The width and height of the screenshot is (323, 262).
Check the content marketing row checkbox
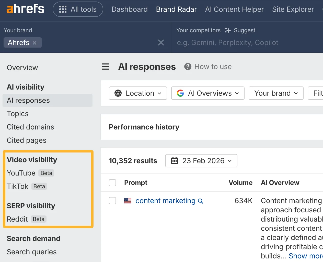coord(112,201)
